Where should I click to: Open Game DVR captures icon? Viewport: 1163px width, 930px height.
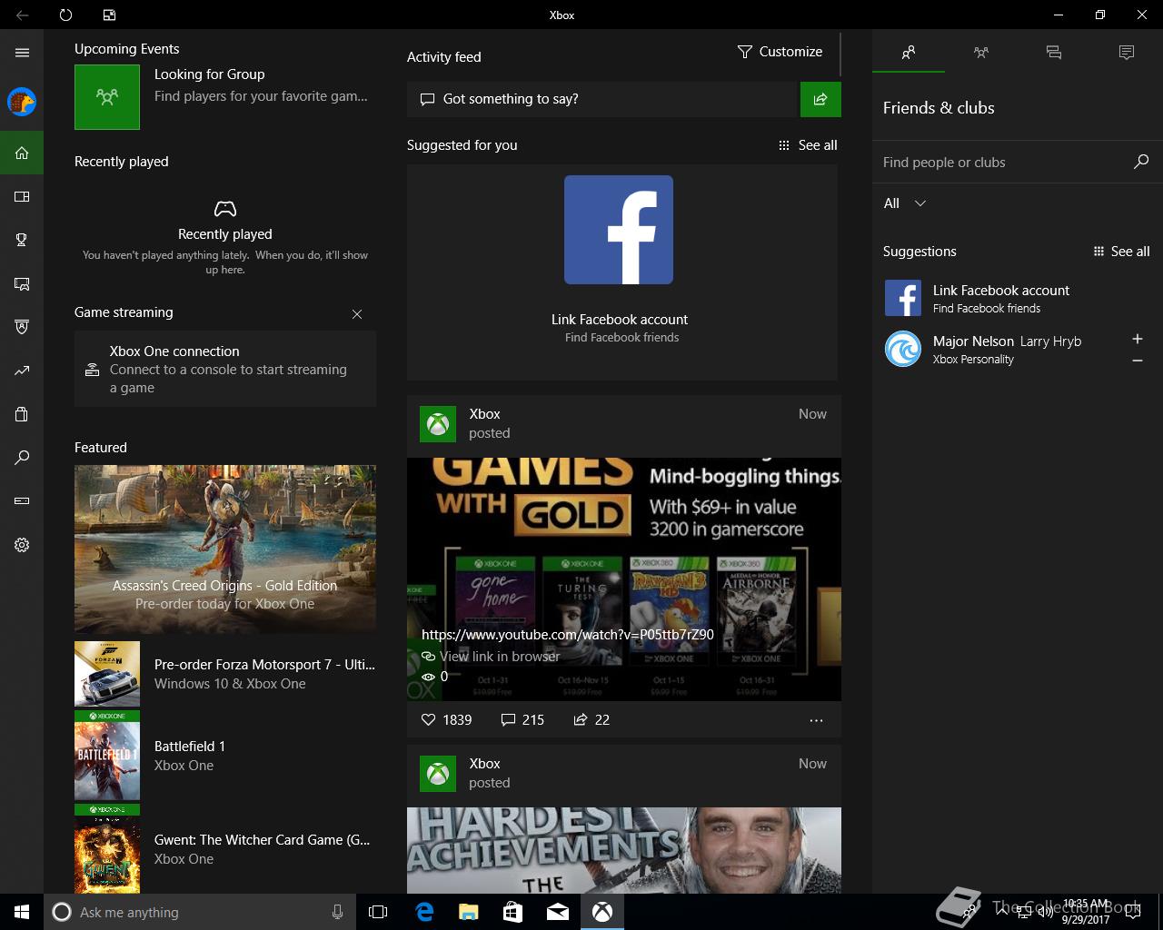point(22,283)
